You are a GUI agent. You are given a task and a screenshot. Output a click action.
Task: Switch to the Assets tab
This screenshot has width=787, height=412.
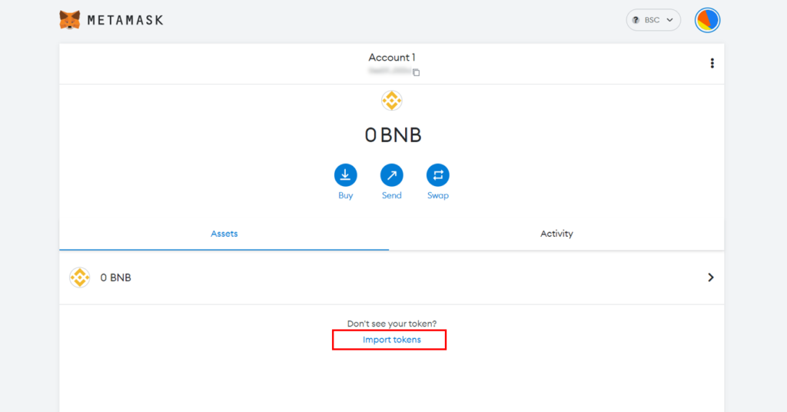tap(224, 234)
